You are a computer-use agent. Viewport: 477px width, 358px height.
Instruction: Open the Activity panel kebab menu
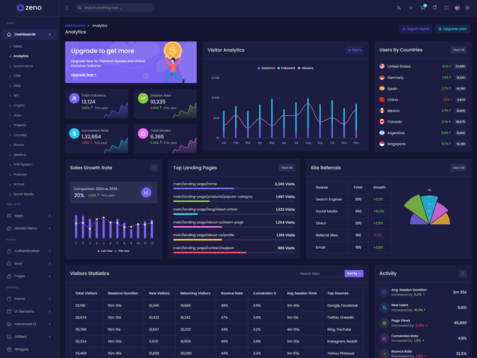coord(463,273)
